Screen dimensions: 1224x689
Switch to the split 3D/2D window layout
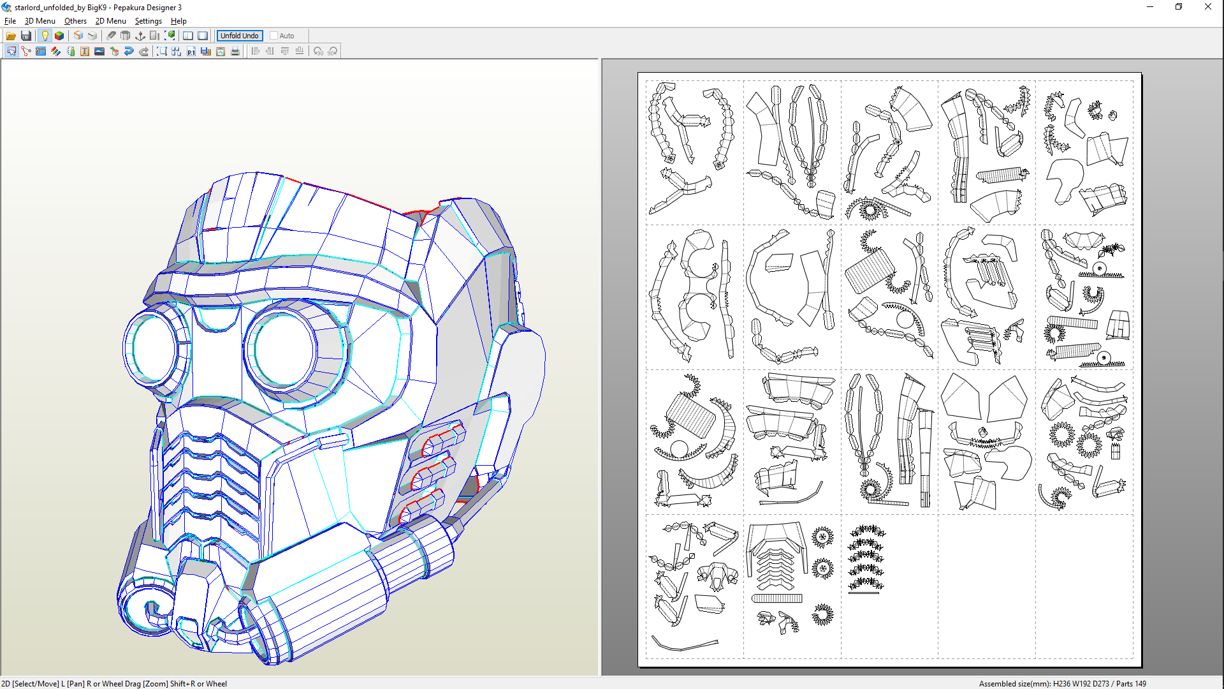(188, 36)
